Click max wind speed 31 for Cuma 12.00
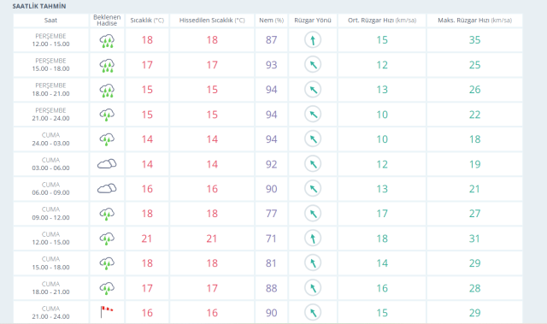Image resolution: width=547 pixels, height=324 pixels. (475, 239)
